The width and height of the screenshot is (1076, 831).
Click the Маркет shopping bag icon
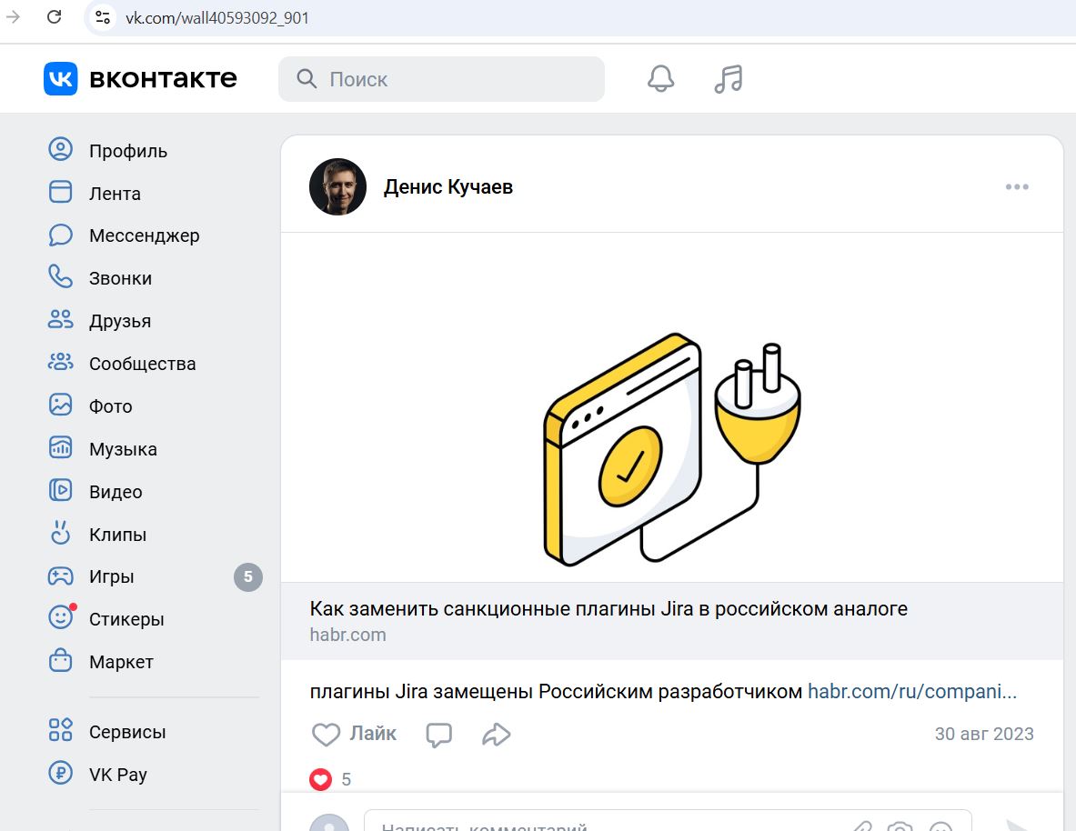point(60,661)
